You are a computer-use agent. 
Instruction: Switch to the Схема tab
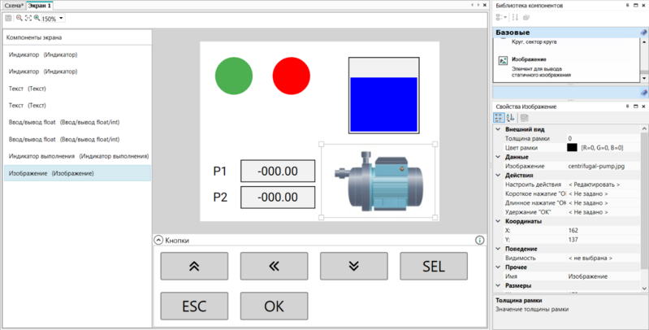point(14,6)
